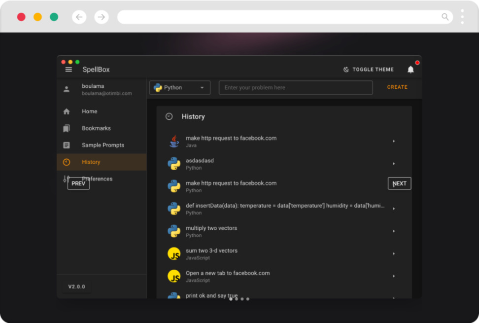This screenshot has width=479, height=323.
Task: Click the browser forward arrow
Action: pos(102,17)
